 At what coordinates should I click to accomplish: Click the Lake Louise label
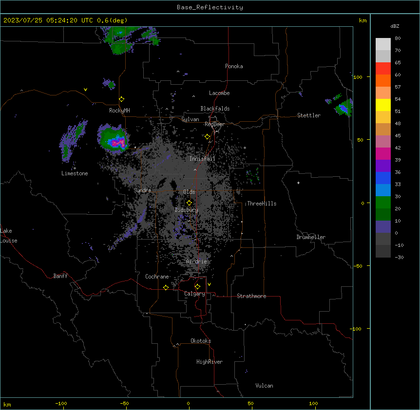tap(9, 236)
